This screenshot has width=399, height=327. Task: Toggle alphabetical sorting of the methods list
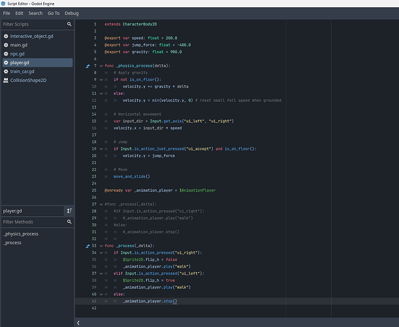pos(69,211)
